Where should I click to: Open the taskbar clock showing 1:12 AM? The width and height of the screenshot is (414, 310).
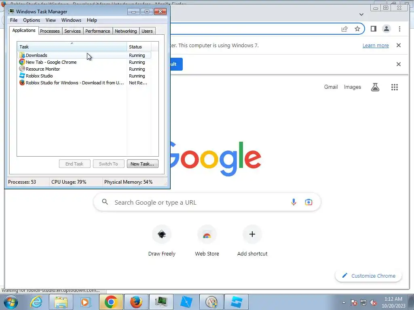tap(393, 302)
